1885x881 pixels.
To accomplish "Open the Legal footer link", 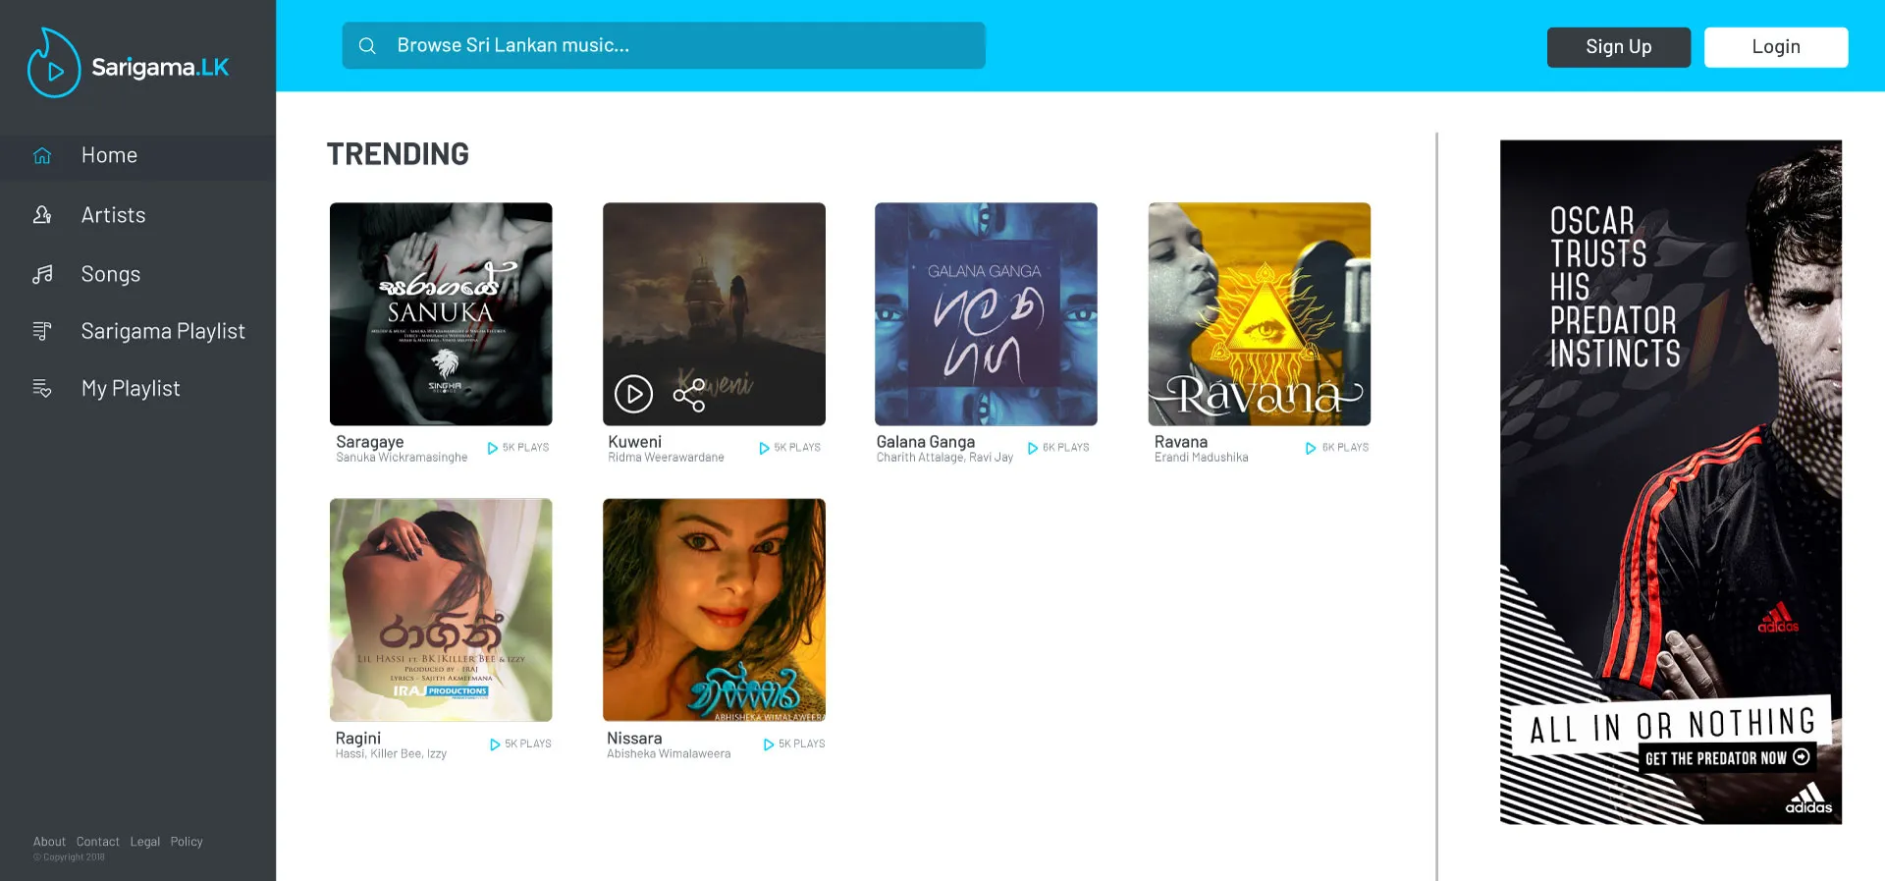I will (145, 842).
